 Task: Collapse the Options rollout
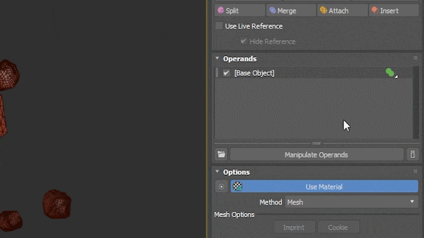(x=217, y=172)
